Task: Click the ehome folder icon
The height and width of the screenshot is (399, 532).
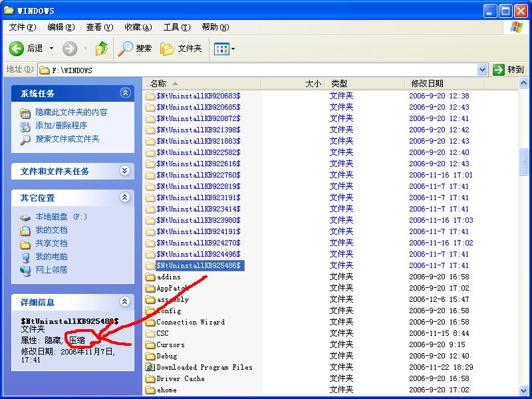Action: coord(150,390)
